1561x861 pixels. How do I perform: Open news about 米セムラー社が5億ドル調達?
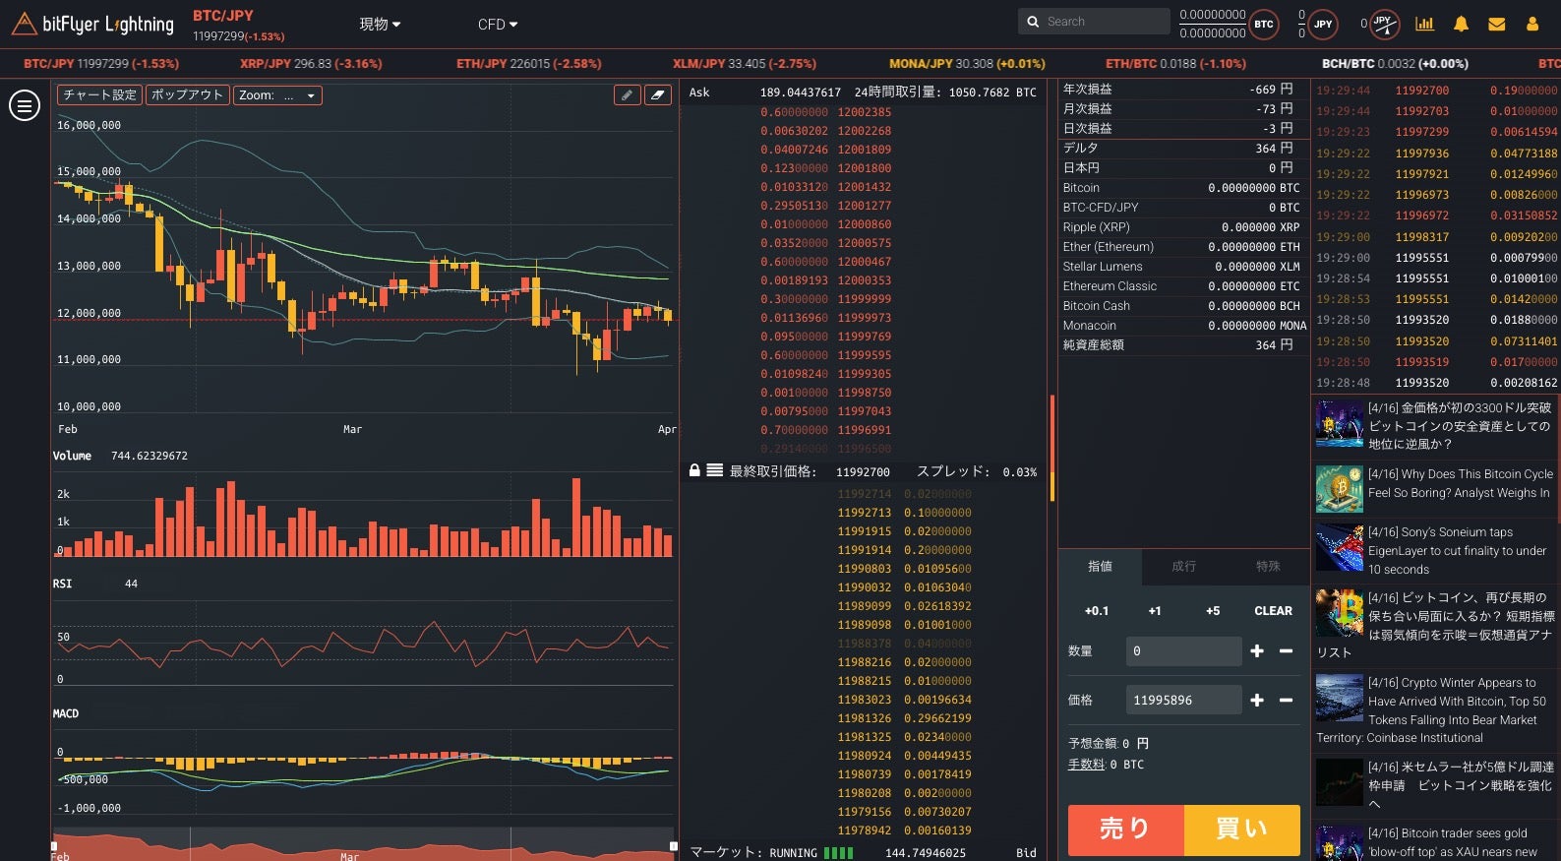pyautogui.click(x=1436, y=785)
